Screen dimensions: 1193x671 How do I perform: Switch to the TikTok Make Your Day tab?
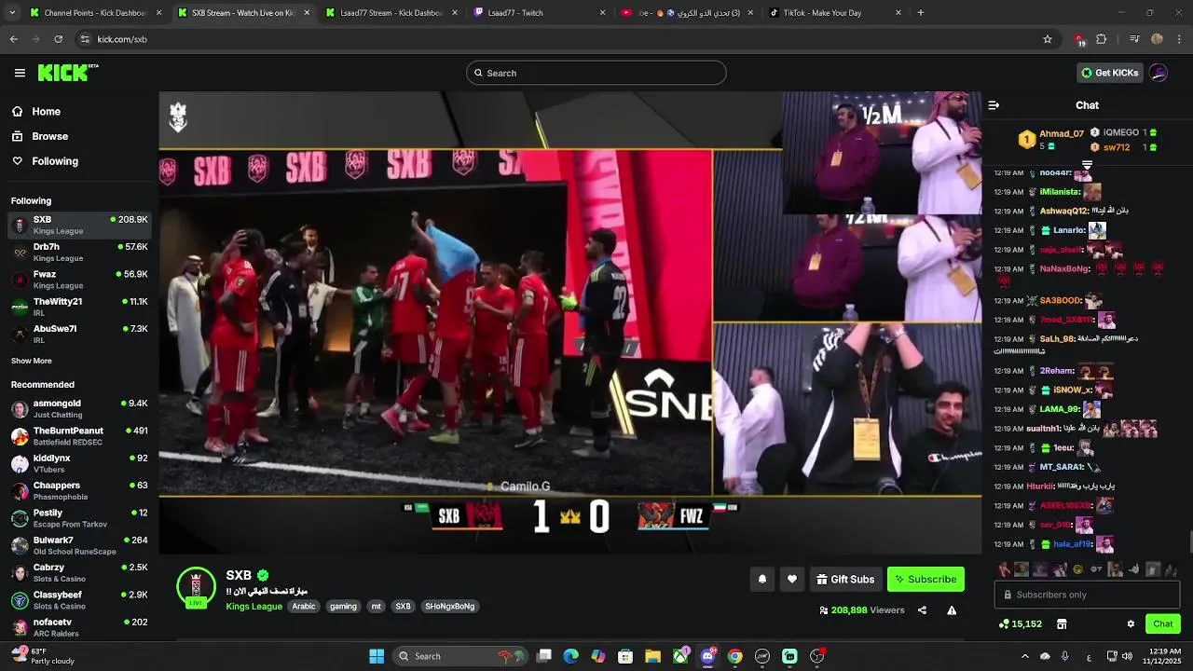click(x=834, y=13)
